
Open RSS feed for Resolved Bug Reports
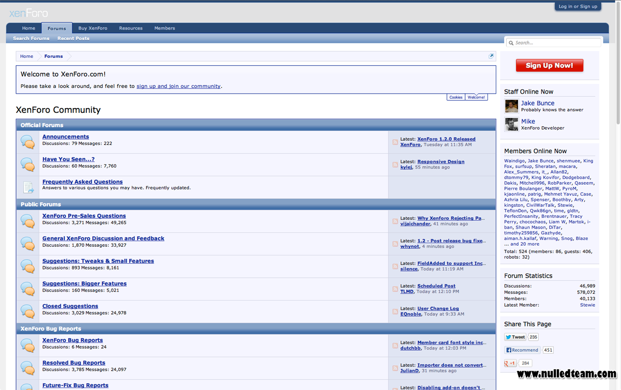(x=395, y=368)
